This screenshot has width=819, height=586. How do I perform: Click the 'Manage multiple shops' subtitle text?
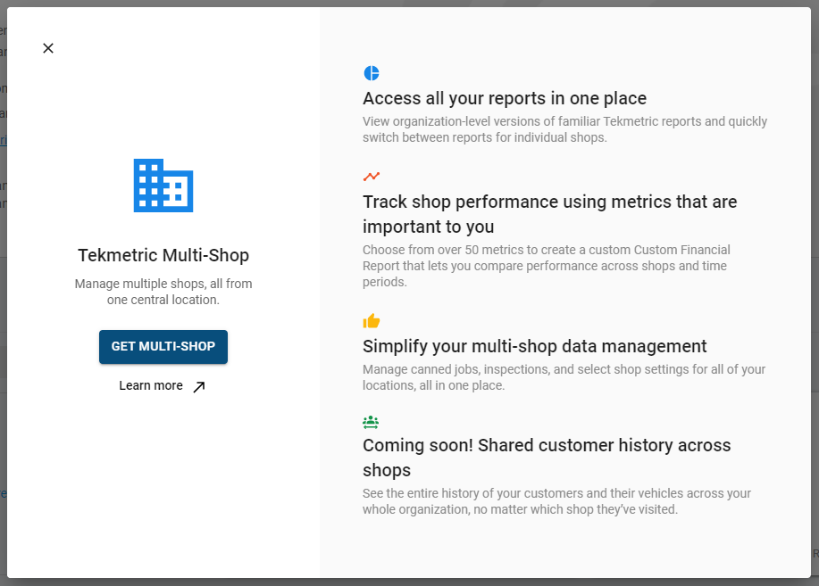(x=163, y=292)
